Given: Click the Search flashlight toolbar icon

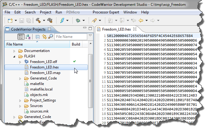Looking at the screenshot, I should [94, 20].
